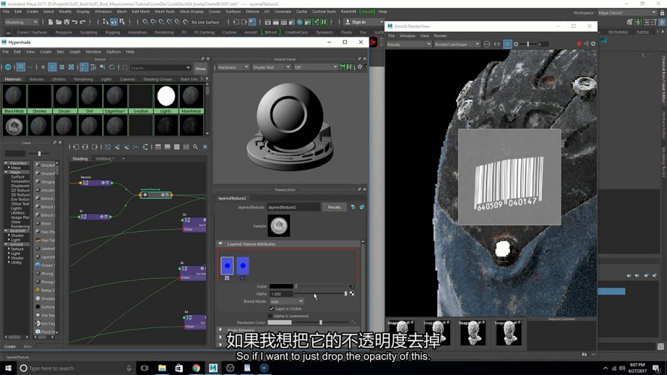Viewport: 667px width, 375px height.
Task: Click the Task View icon on taskbar
Action: [x=145, y=368]
